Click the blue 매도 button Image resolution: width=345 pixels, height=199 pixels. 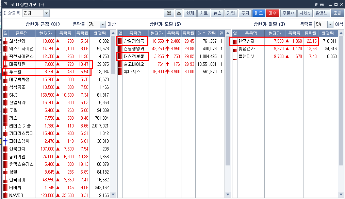tap(259, 13)
